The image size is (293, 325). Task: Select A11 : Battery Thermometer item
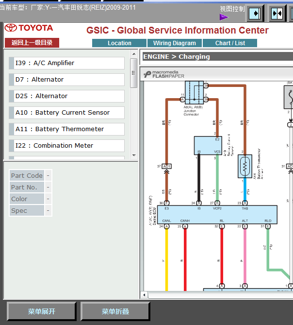coord(66,129)
